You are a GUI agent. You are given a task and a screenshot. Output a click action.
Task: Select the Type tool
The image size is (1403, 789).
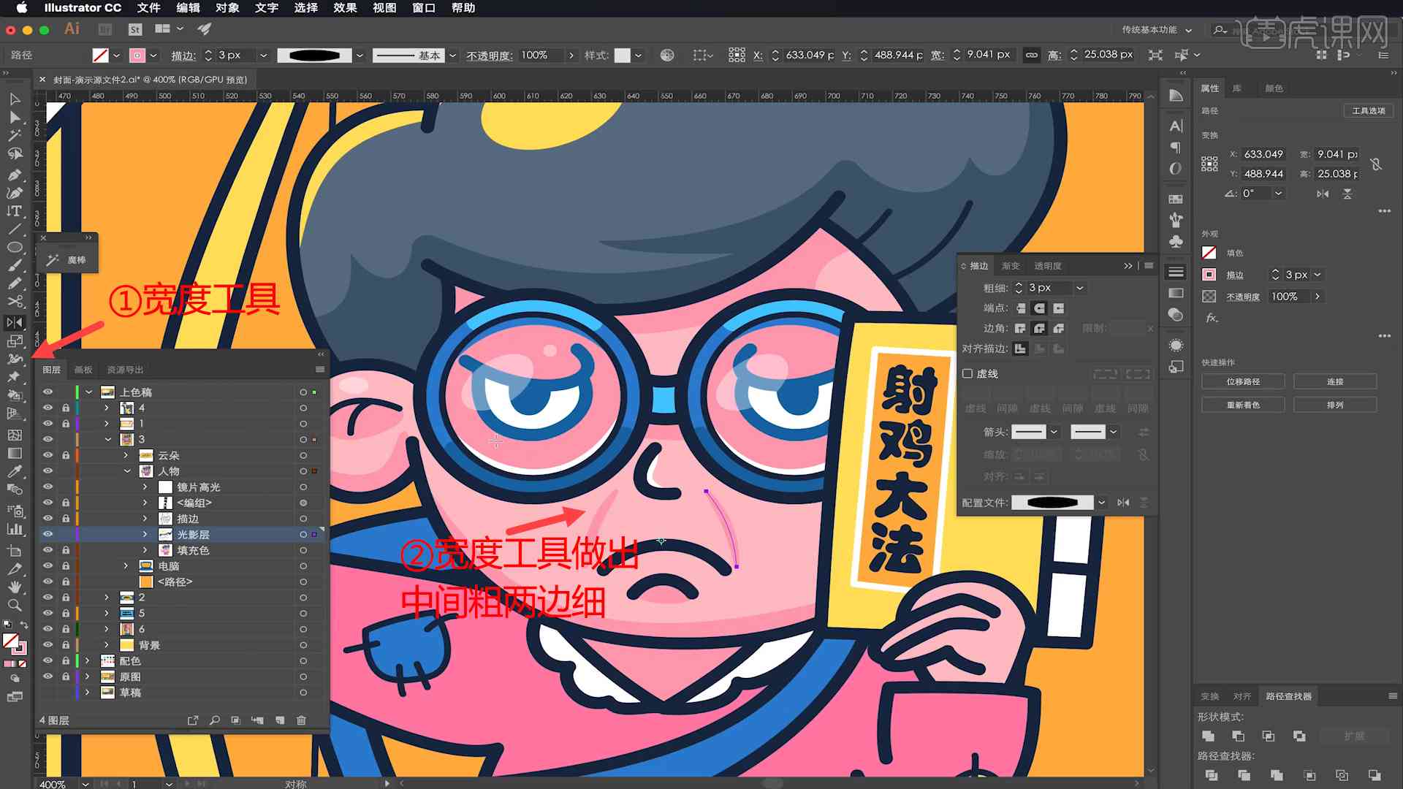(x=14, y=211)
